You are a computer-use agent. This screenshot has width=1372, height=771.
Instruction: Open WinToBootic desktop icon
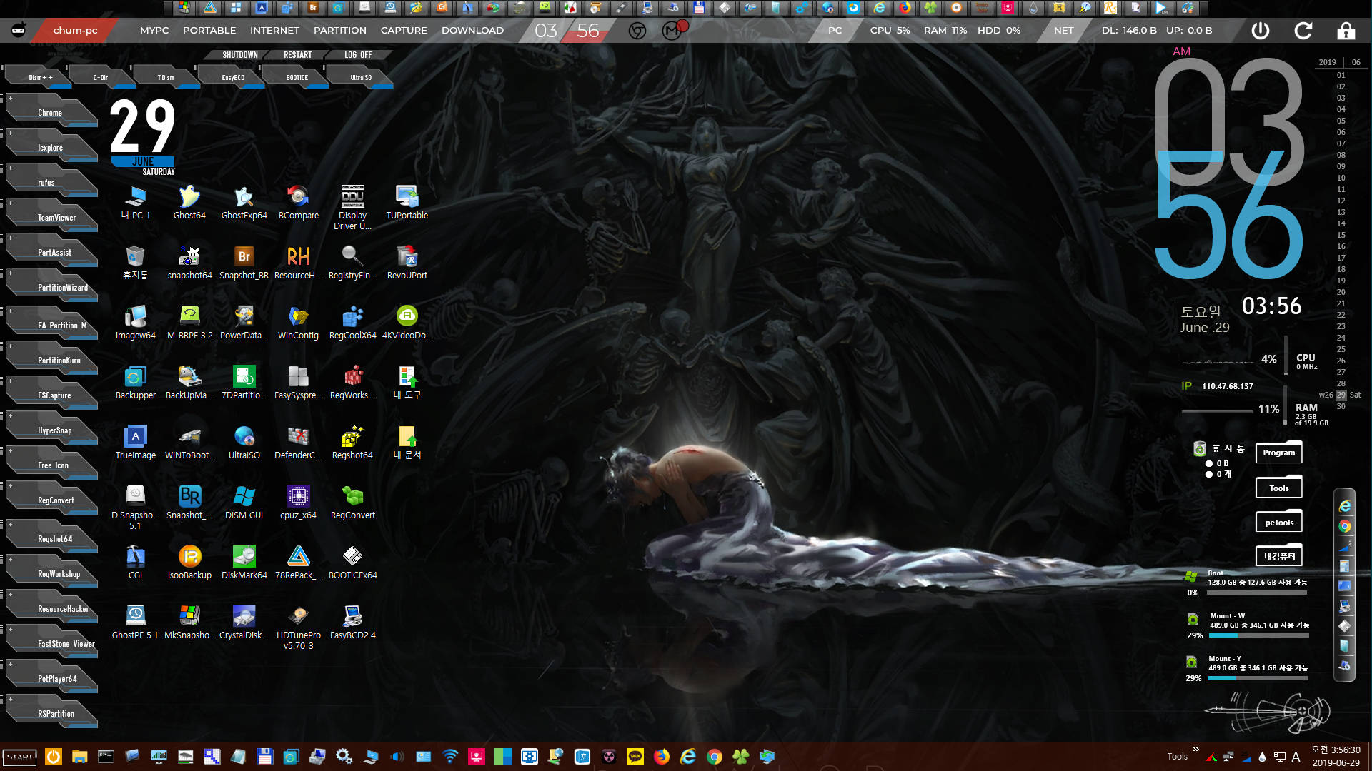point(189,442)
